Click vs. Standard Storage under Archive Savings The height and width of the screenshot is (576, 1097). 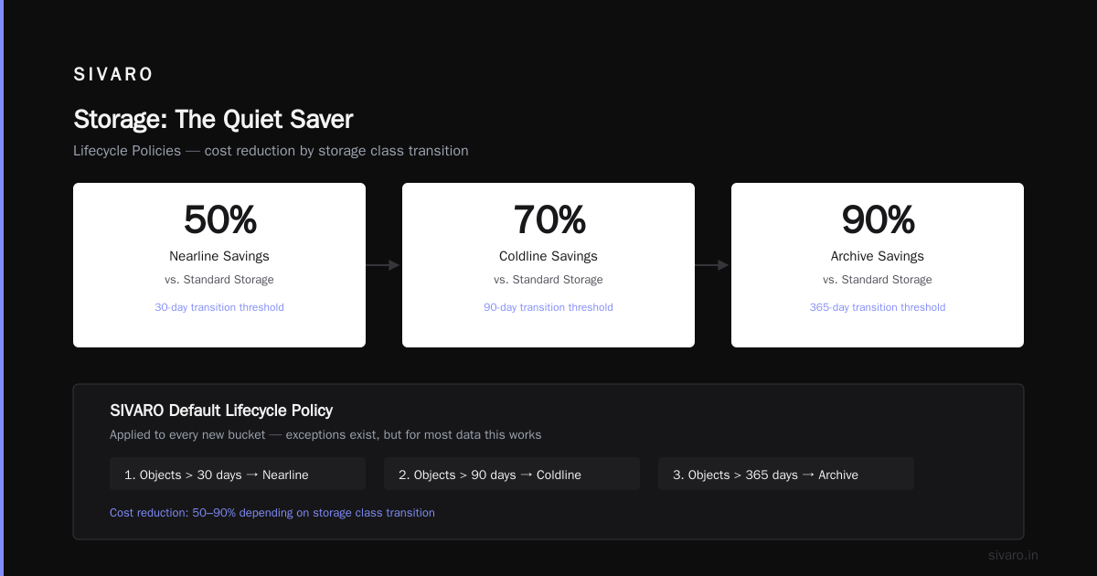878,280
